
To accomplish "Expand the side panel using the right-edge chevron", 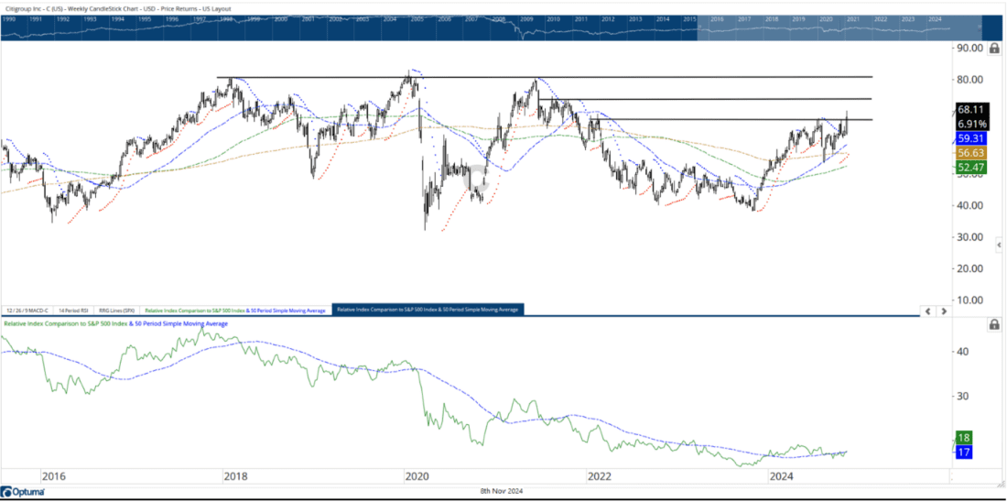I will click(x=999, y=246).
